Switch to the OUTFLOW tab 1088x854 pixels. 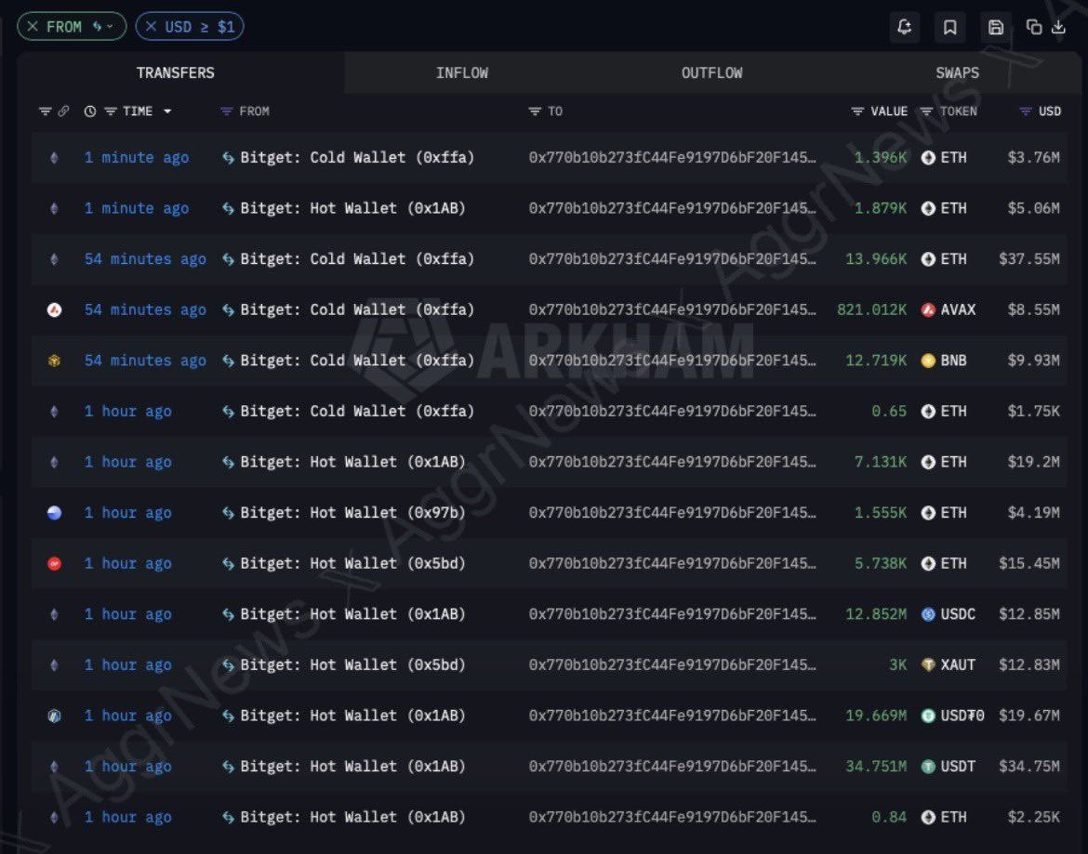712,72
